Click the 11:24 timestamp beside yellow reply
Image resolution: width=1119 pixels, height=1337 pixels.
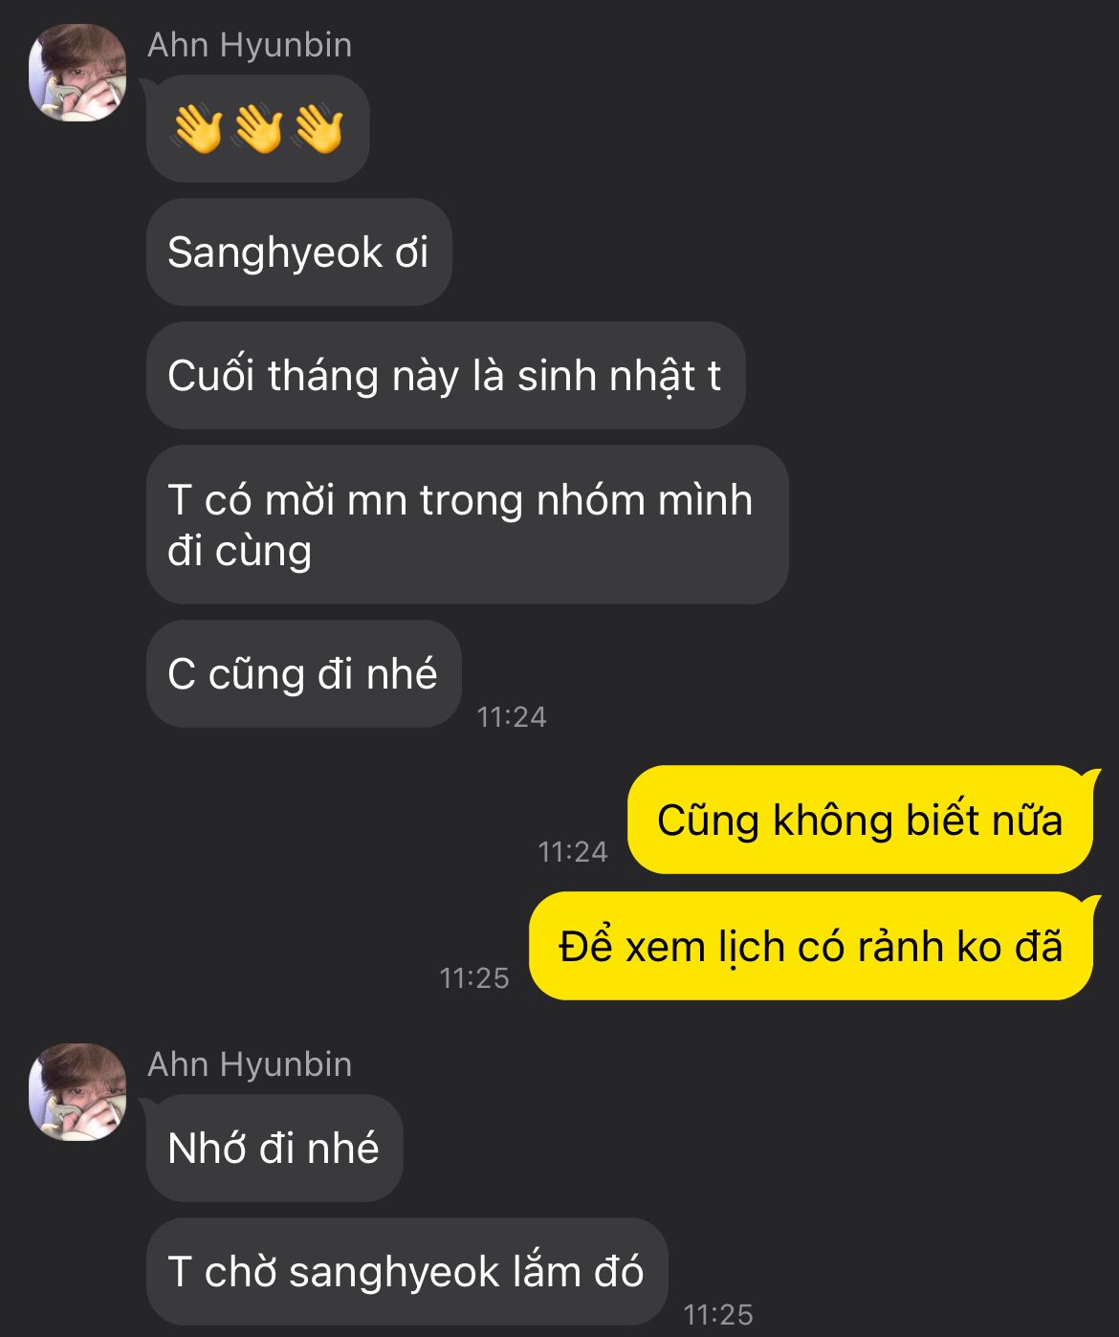(x=573, y=851)
